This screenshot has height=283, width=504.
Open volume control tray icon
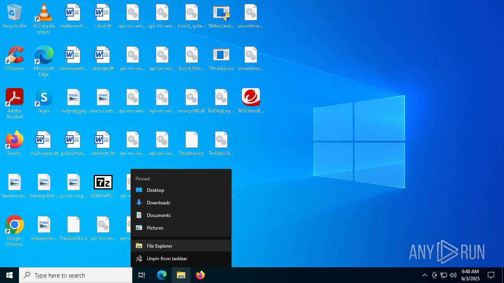pos(453,275)
